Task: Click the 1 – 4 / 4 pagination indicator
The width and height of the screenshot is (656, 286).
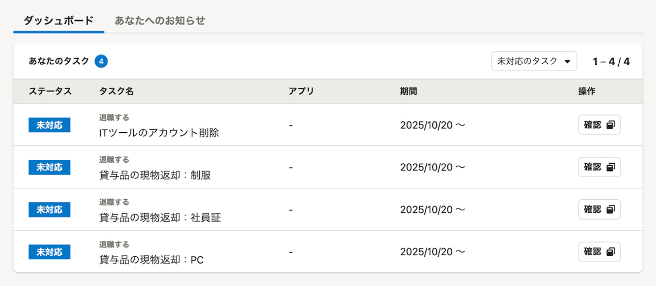Action: tap(611, 62)
